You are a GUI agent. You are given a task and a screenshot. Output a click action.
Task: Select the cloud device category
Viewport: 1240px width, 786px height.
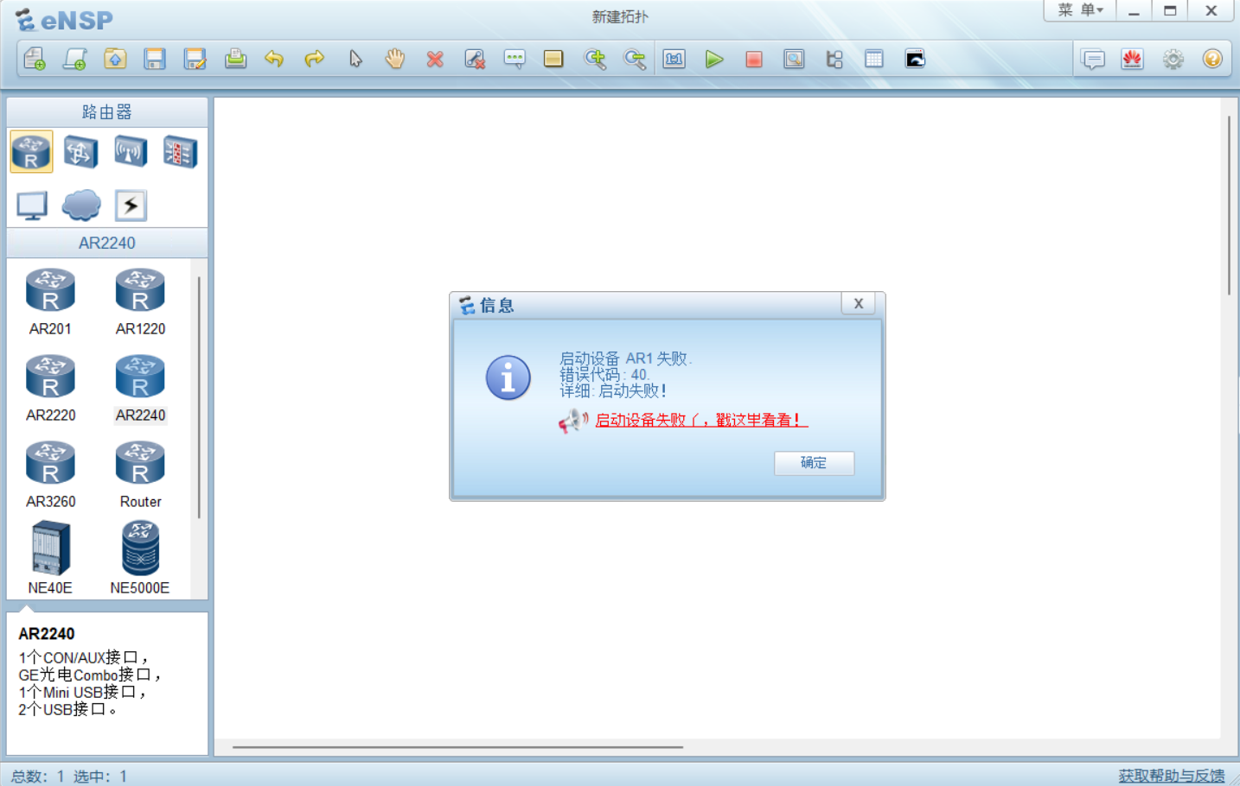(81, 206)
